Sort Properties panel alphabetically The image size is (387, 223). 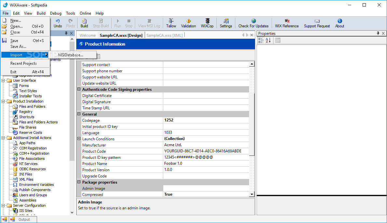pyautogui.click(x=268, y=40)
